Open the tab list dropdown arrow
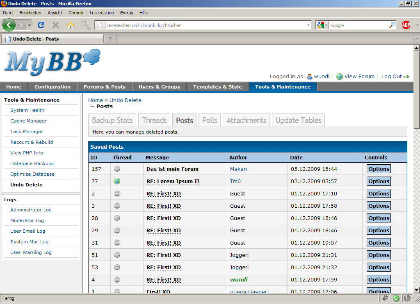 pos(416,39)
